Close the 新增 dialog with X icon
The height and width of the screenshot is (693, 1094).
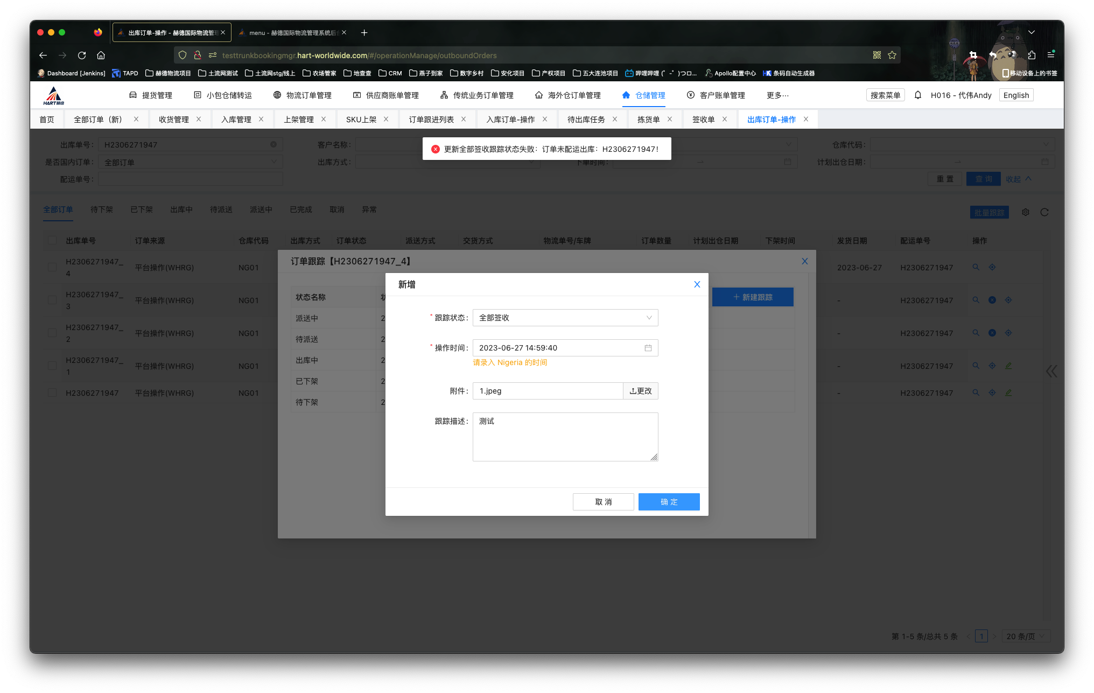697,284
